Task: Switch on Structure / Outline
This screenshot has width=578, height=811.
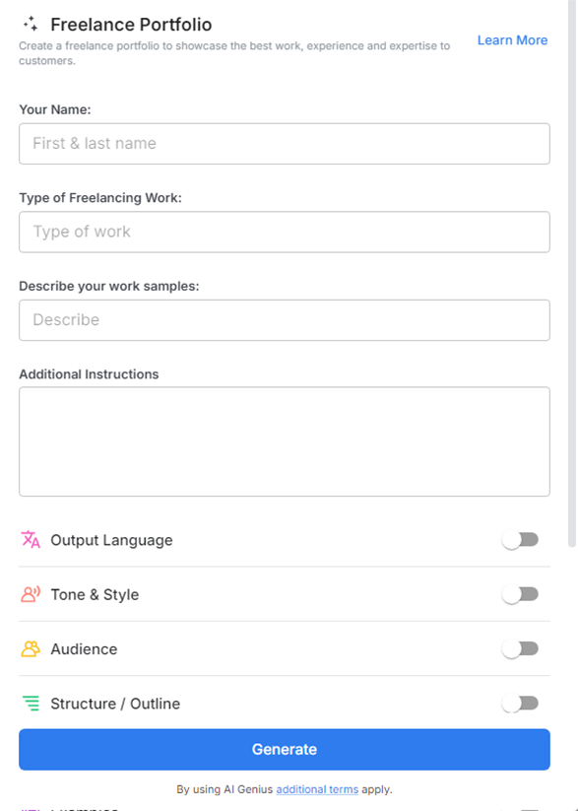Action: click(x=520, y=704)
